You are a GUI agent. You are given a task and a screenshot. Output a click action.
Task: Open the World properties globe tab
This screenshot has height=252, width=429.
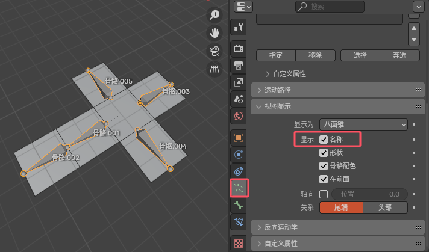coord(239,116)
